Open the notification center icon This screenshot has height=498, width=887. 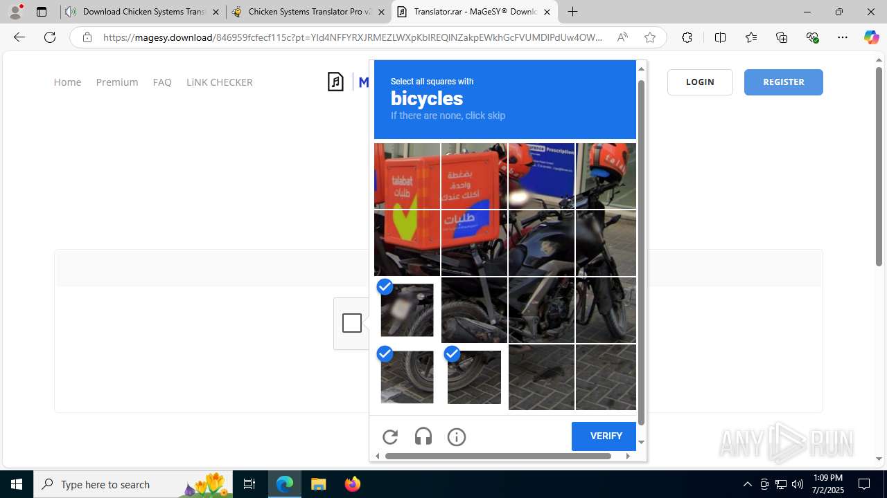pyautogui.click(x=864, y=484)
